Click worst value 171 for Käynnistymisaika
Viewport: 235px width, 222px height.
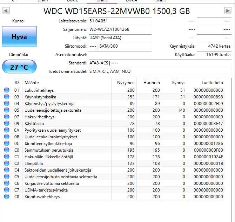pos(156,97)
